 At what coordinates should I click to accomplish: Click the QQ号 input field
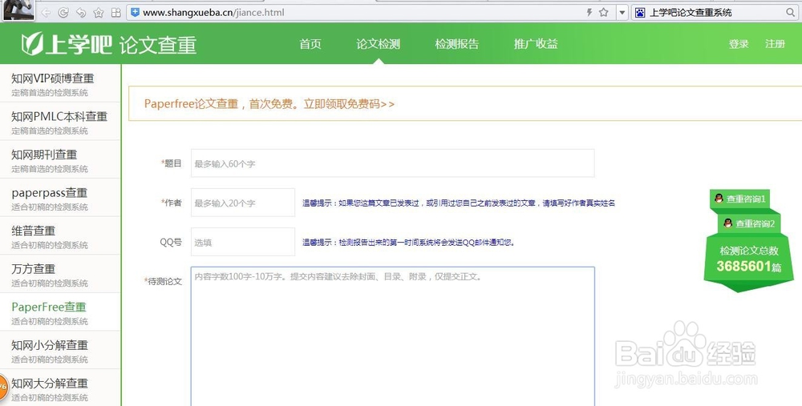click(243, 242)
